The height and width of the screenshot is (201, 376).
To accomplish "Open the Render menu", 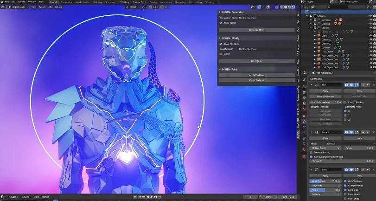I will coord(21,2).
